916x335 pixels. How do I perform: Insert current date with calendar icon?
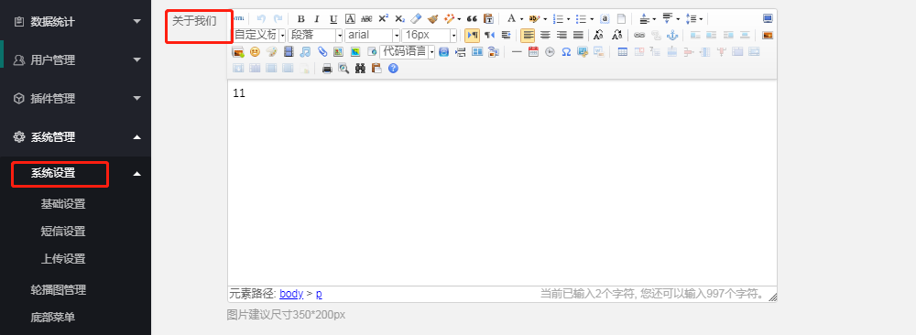click(x=533, y=52)
